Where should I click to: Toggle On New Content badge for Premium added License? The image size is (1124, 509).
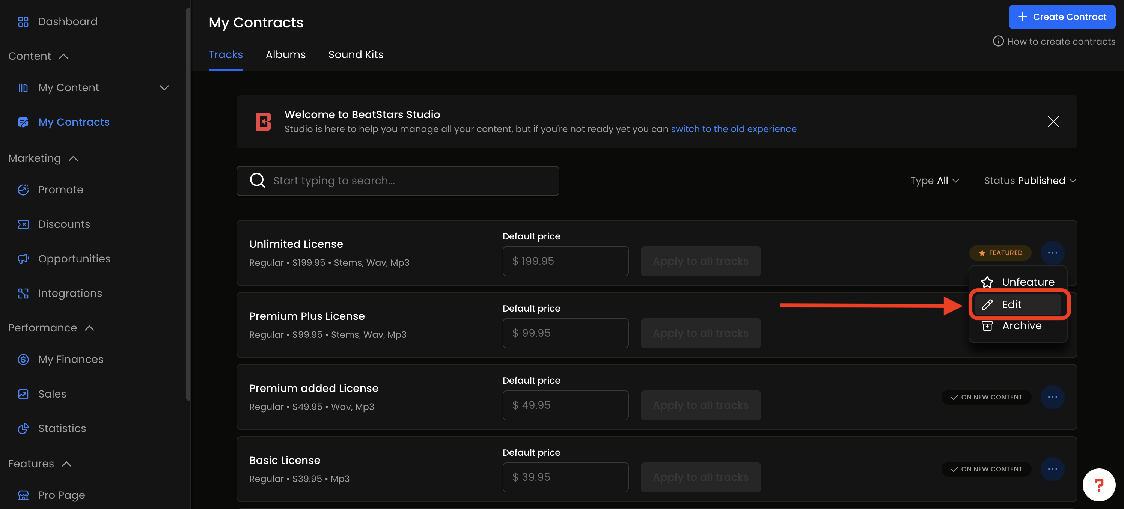[986, 397]
